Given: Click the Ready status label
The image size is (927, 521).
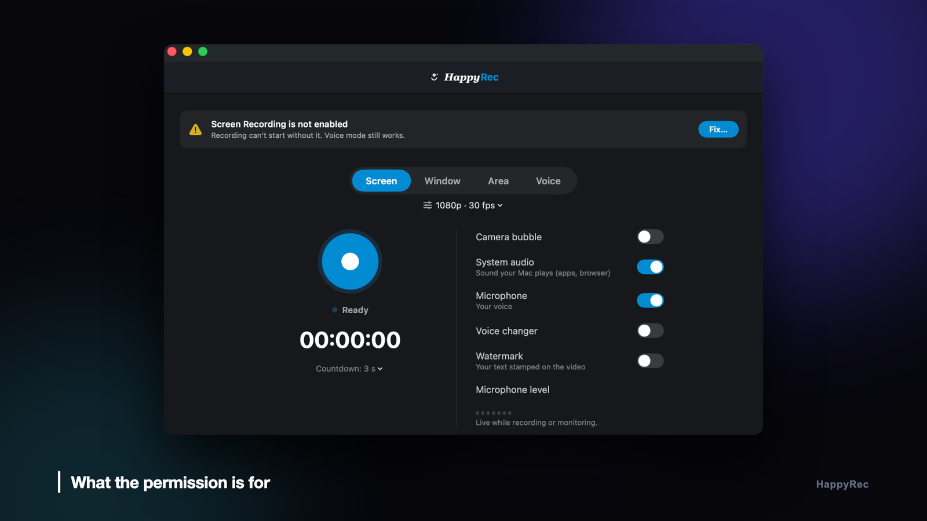Looking at the screenshot, I should [355, 310].
